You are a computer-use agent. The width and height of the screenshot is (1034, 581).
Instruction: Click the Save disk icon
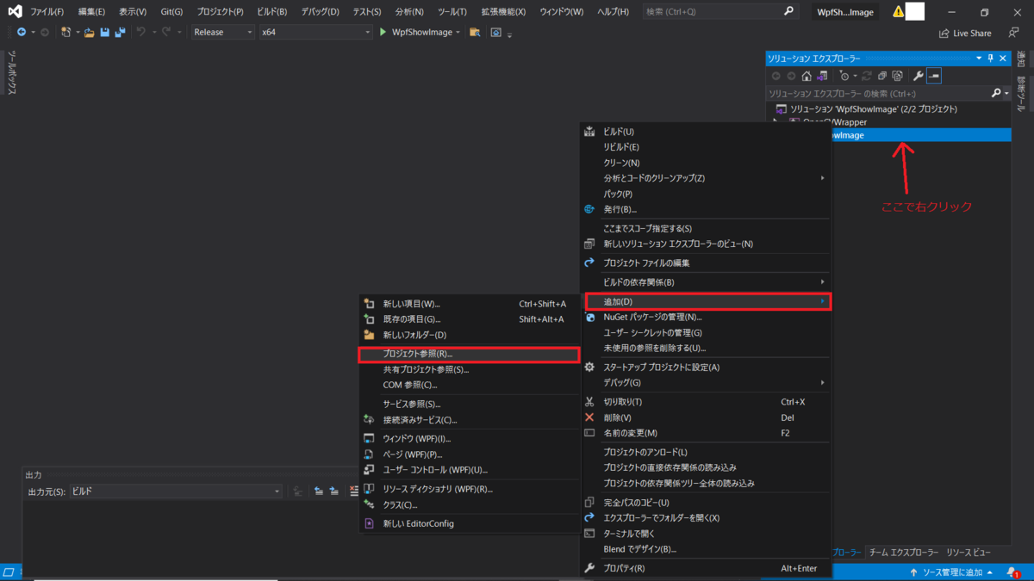point(104,32)
